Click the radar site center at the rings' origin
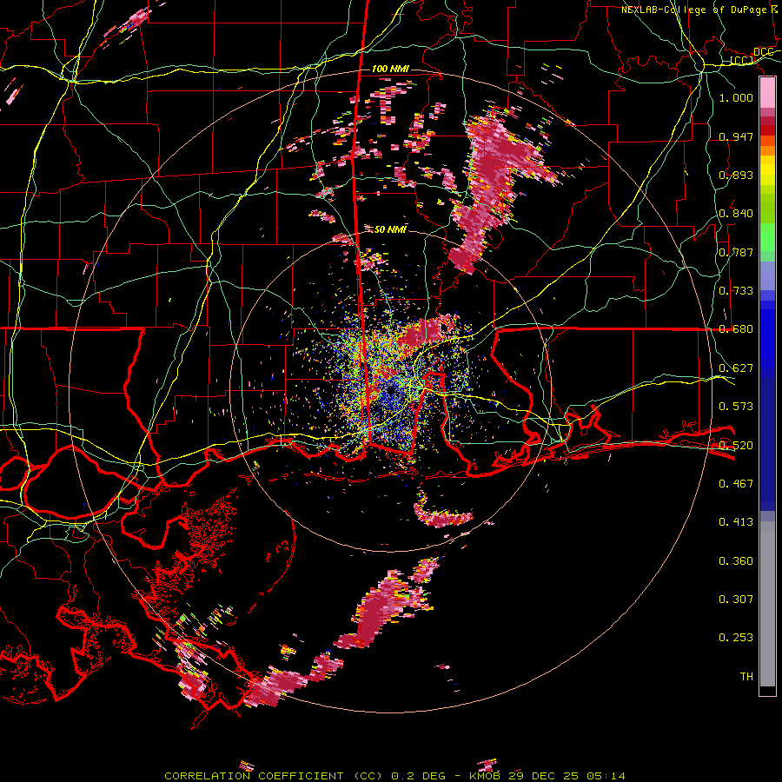 coord(390,392)
